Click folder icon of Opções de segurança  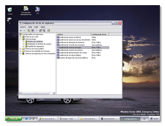tap(26, 46)
